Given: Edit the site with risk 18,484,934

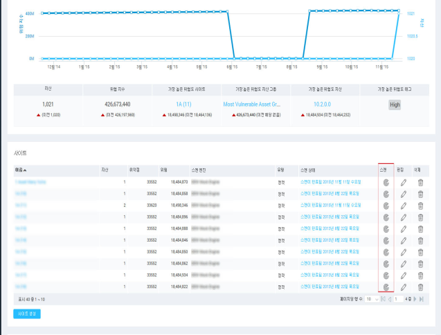Looking at the screenshot, I should tap(403, 275).
